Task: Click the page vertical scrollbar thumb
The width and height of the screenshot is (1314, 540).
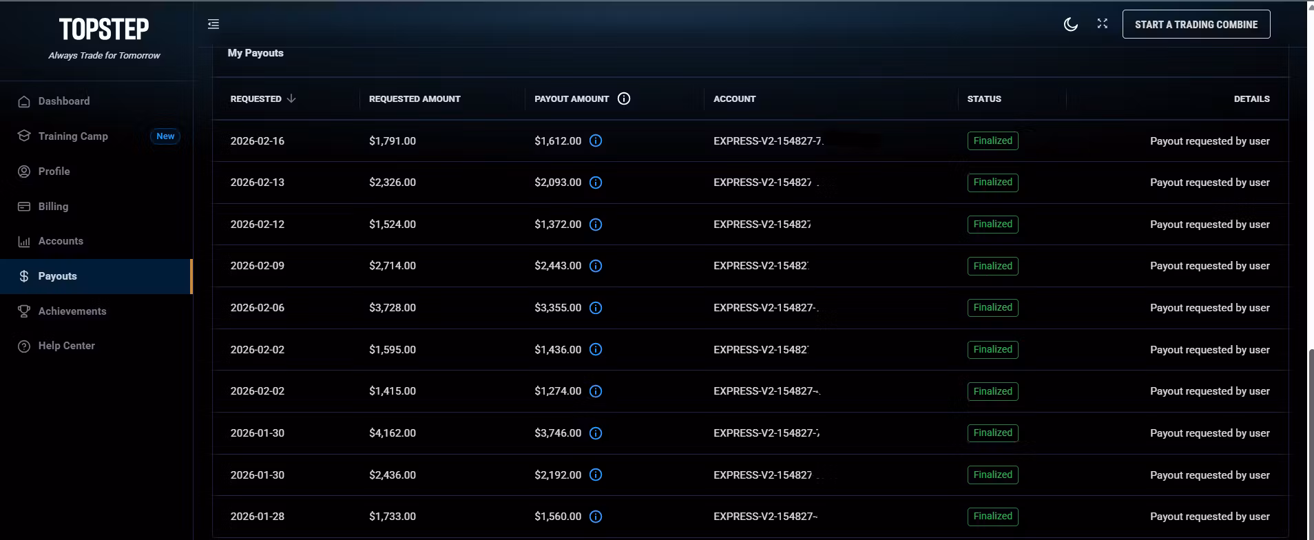Action: [x=1310, y=441]
